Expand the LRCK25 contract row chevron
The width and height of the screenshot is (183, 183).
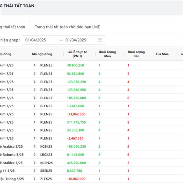coord(34,155)
